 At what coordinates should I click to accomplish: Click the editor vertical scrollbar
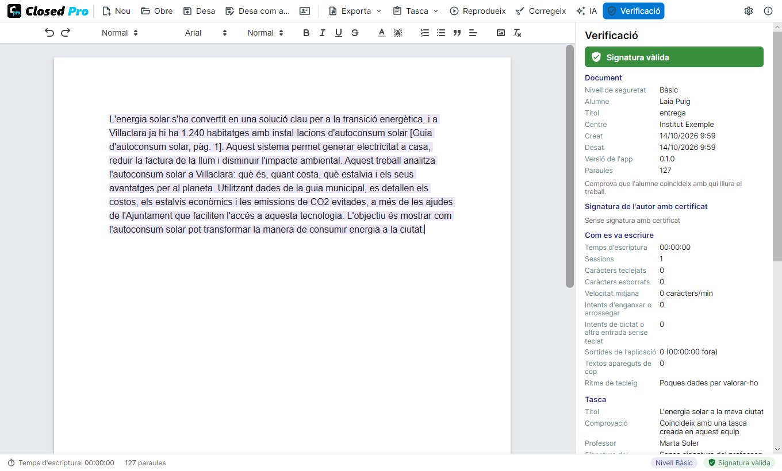pyautogui.click(x=570, y=167)
